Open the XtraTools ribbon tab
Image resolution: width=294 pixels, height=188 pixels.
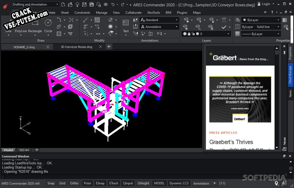(x=154, y=12)
